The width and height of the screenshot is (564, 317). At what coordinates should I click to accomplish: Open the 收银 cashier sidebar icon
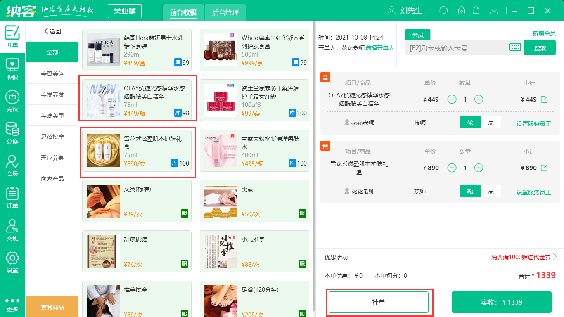point(12,69)
